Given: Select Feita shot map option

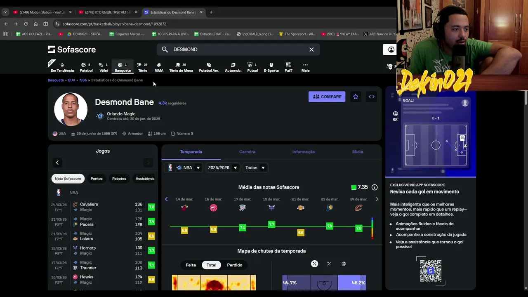Looking at the screenshot, I should tap(191, 265).
